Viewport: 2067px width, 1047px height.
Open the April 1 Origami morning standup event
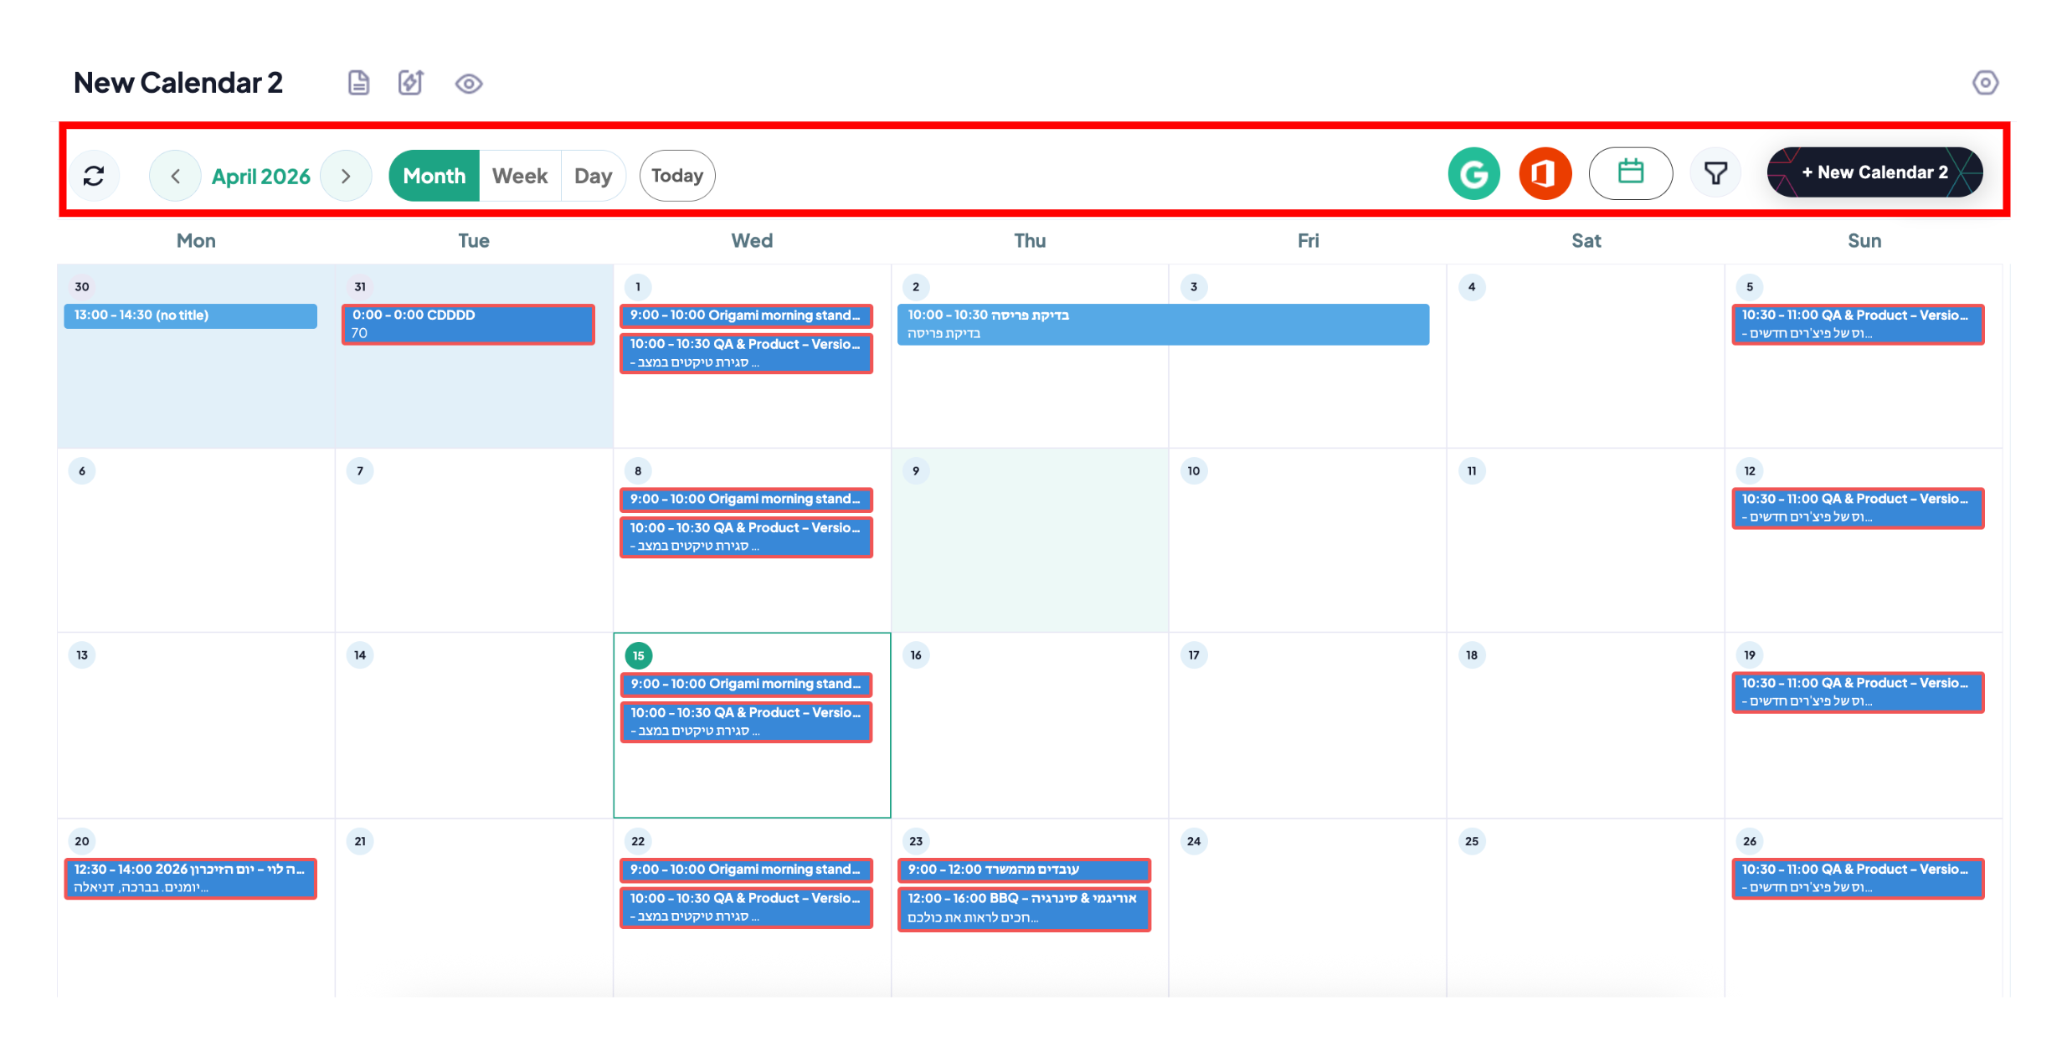(746, 316)
